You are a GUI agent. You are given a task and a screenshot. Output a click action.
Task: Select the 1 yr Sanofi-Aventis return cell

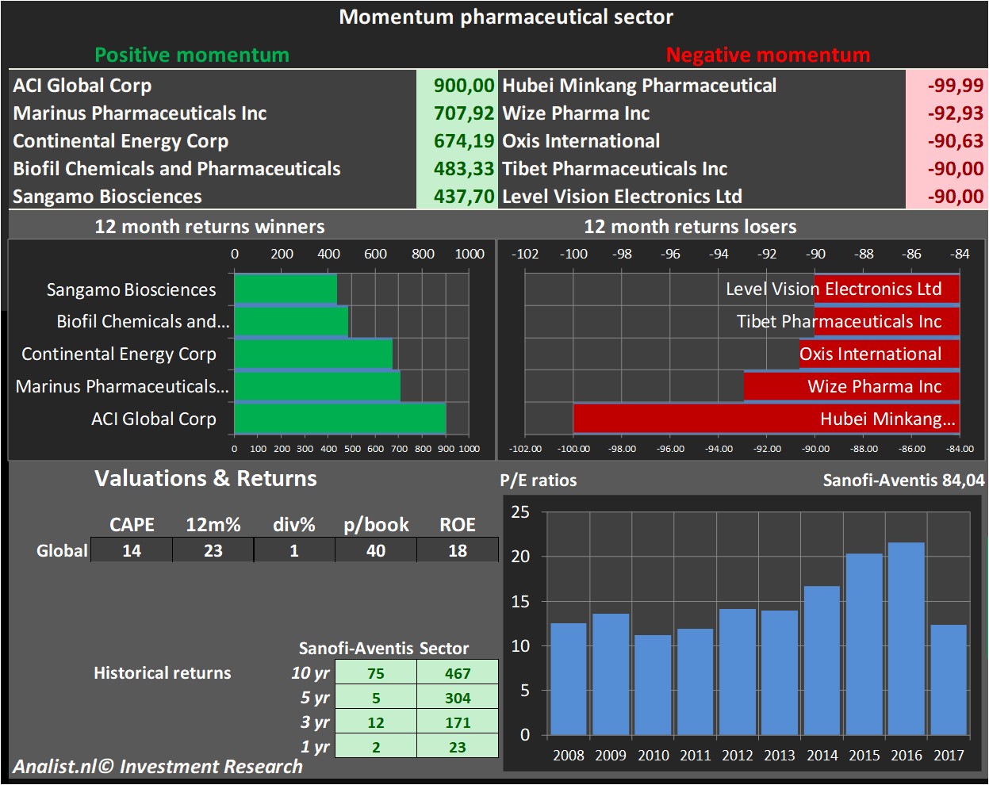[376, 747]
